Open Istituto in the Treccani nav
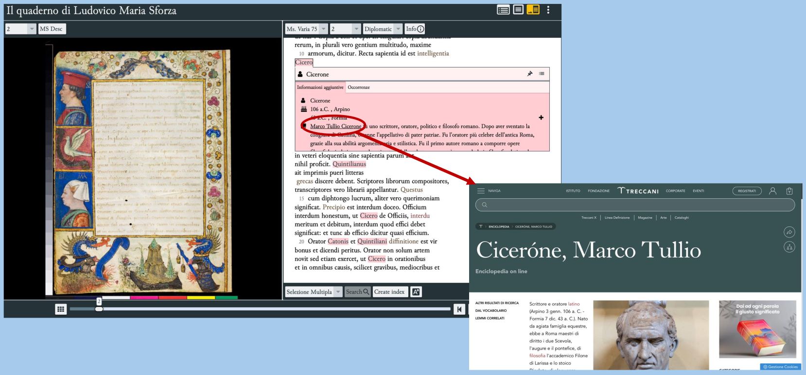 coord(573,191)
